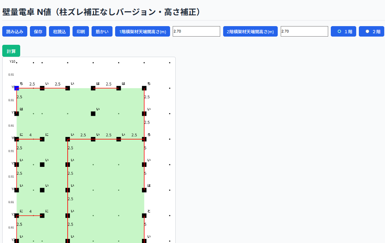Click the 読み込み (load) button
Image resolution: width=385 pixels, height=243 pixels.
point(15,31)
